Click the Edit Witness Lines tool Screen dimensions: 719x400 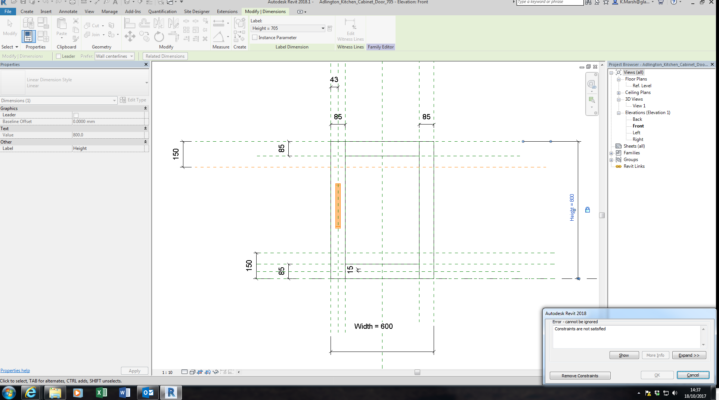pyautogui.click(x=350, y=30)
